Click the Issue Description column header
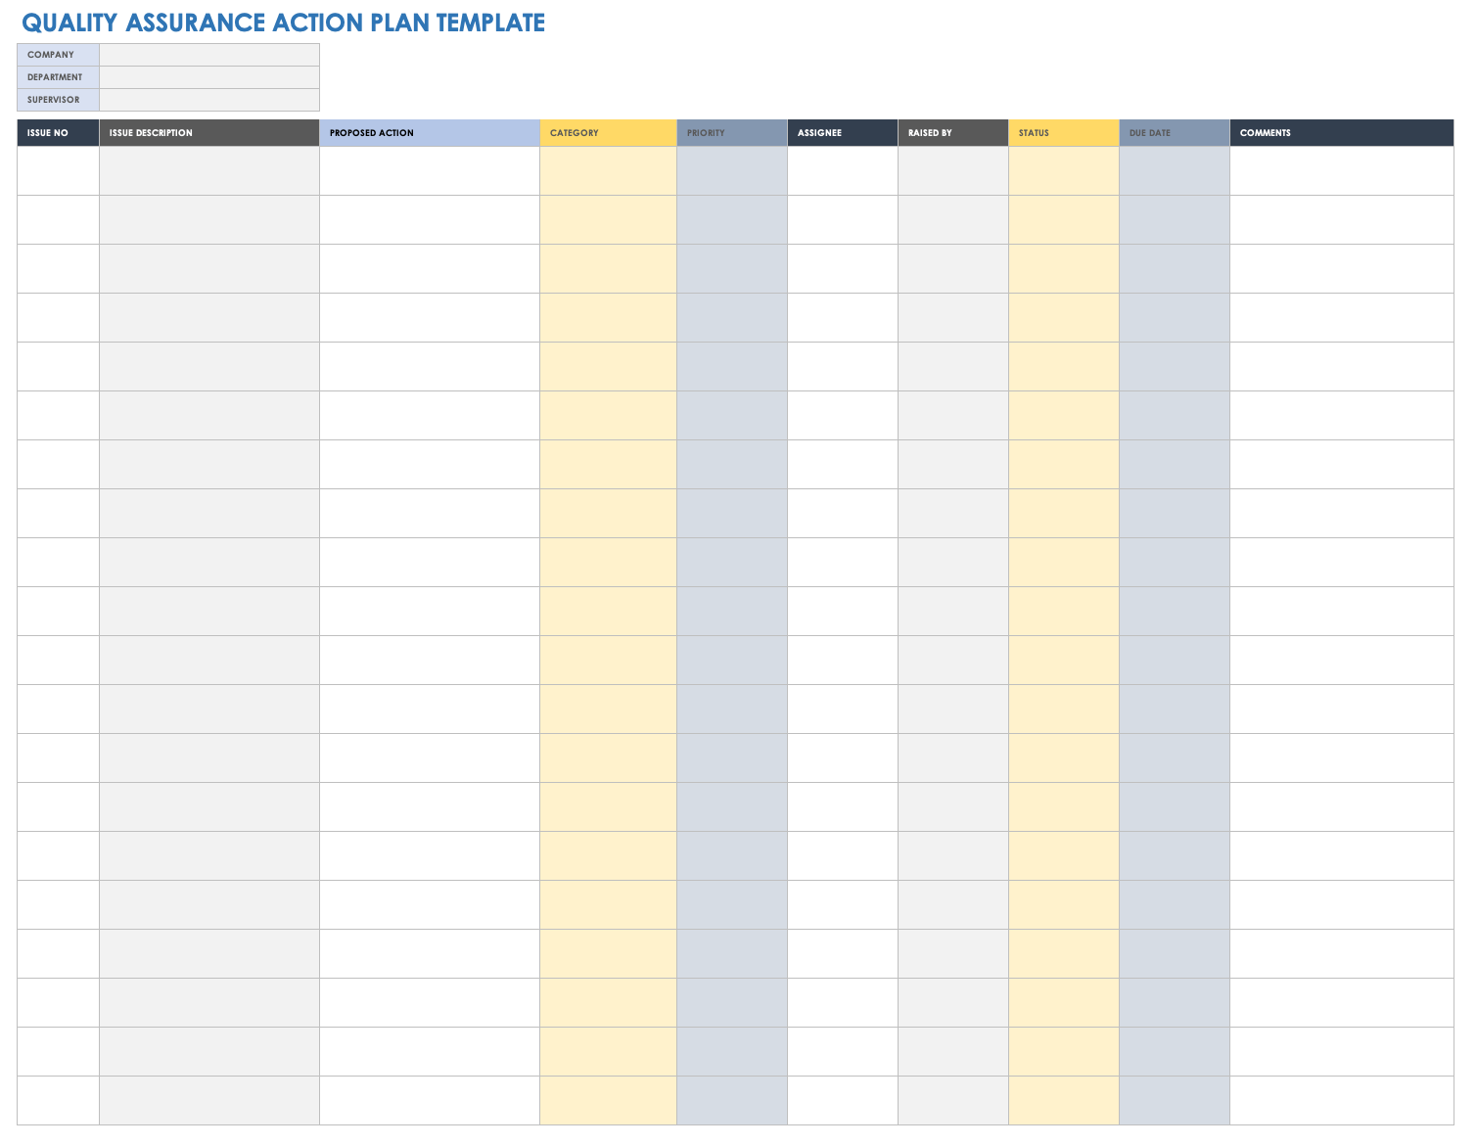This screenshot has width=1477, height=1146. click(209, 133)
